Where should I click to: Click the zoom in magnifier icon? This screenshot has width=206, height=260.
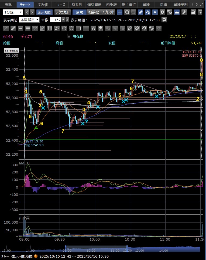tap(127, 12)
